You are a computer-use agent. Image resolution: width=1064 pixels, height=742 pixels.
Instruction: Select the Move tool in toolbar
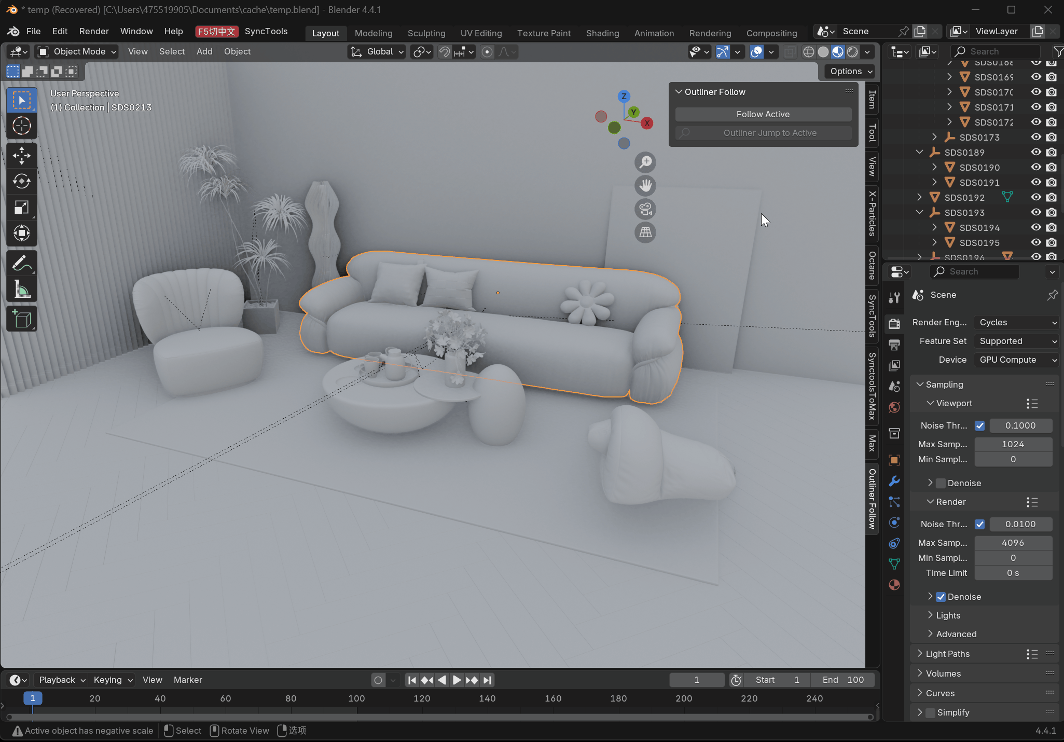21,155
